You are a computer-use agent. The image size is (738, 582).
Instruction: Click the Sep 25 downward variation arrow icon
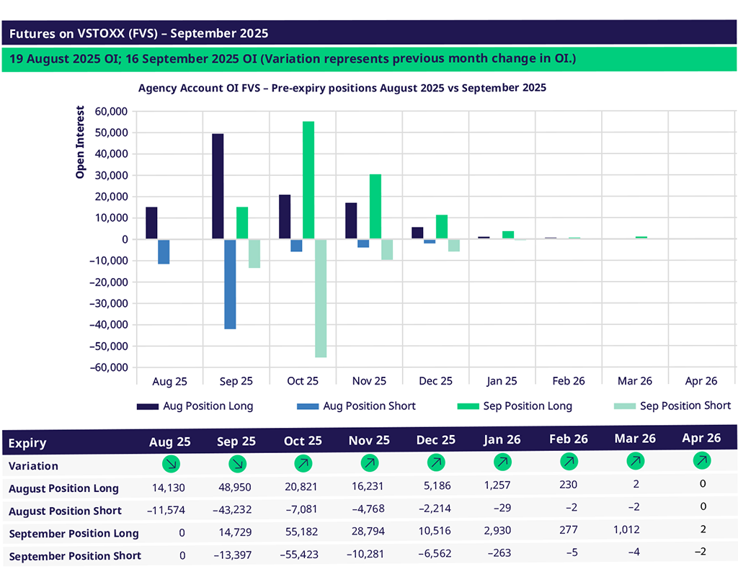coord(236,465)
